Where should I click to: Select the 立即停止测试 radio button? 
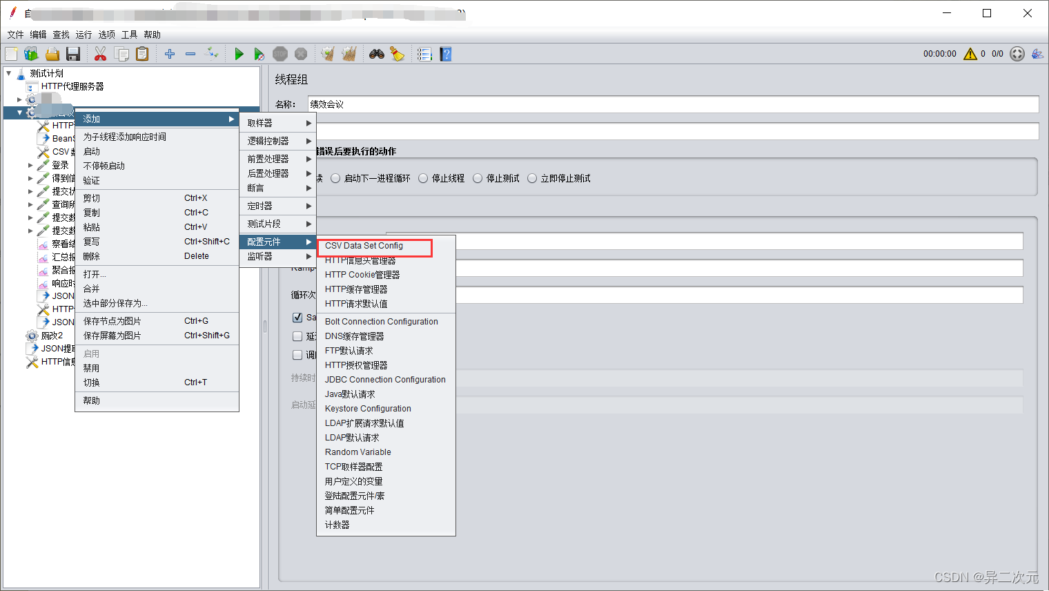532,178
